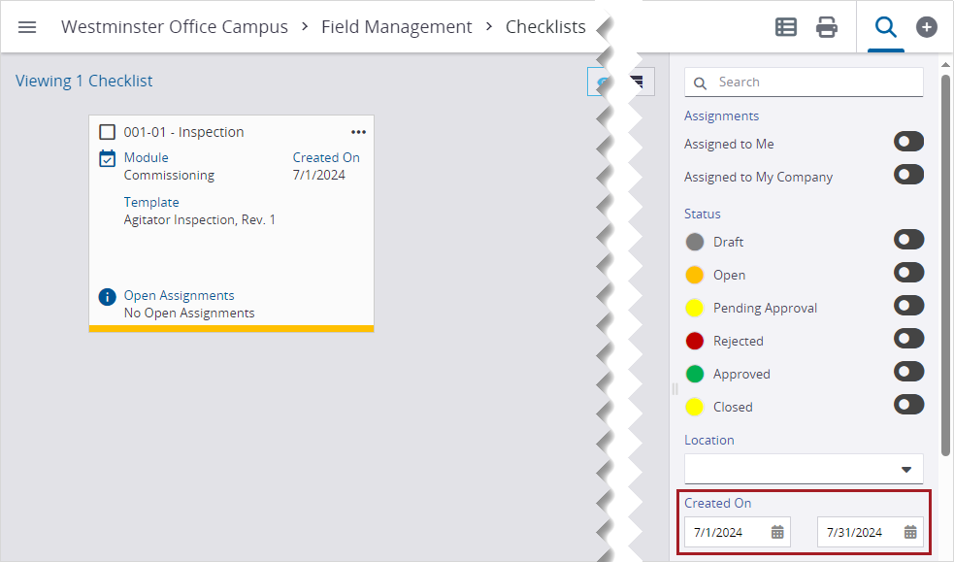
Task: Navigate to Westminster Office Campus breadcrumb
Action: point(175,27)
